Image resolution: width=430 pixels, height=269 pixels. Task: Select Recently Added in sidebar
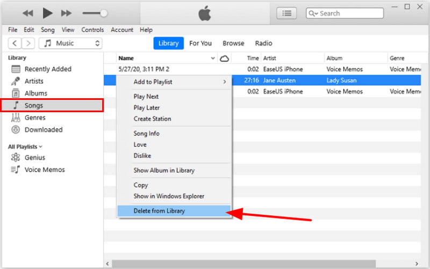point(48,69)
